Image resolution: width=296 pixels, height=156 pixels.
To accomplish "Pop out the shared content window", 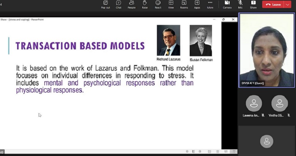I will point(105,4).
